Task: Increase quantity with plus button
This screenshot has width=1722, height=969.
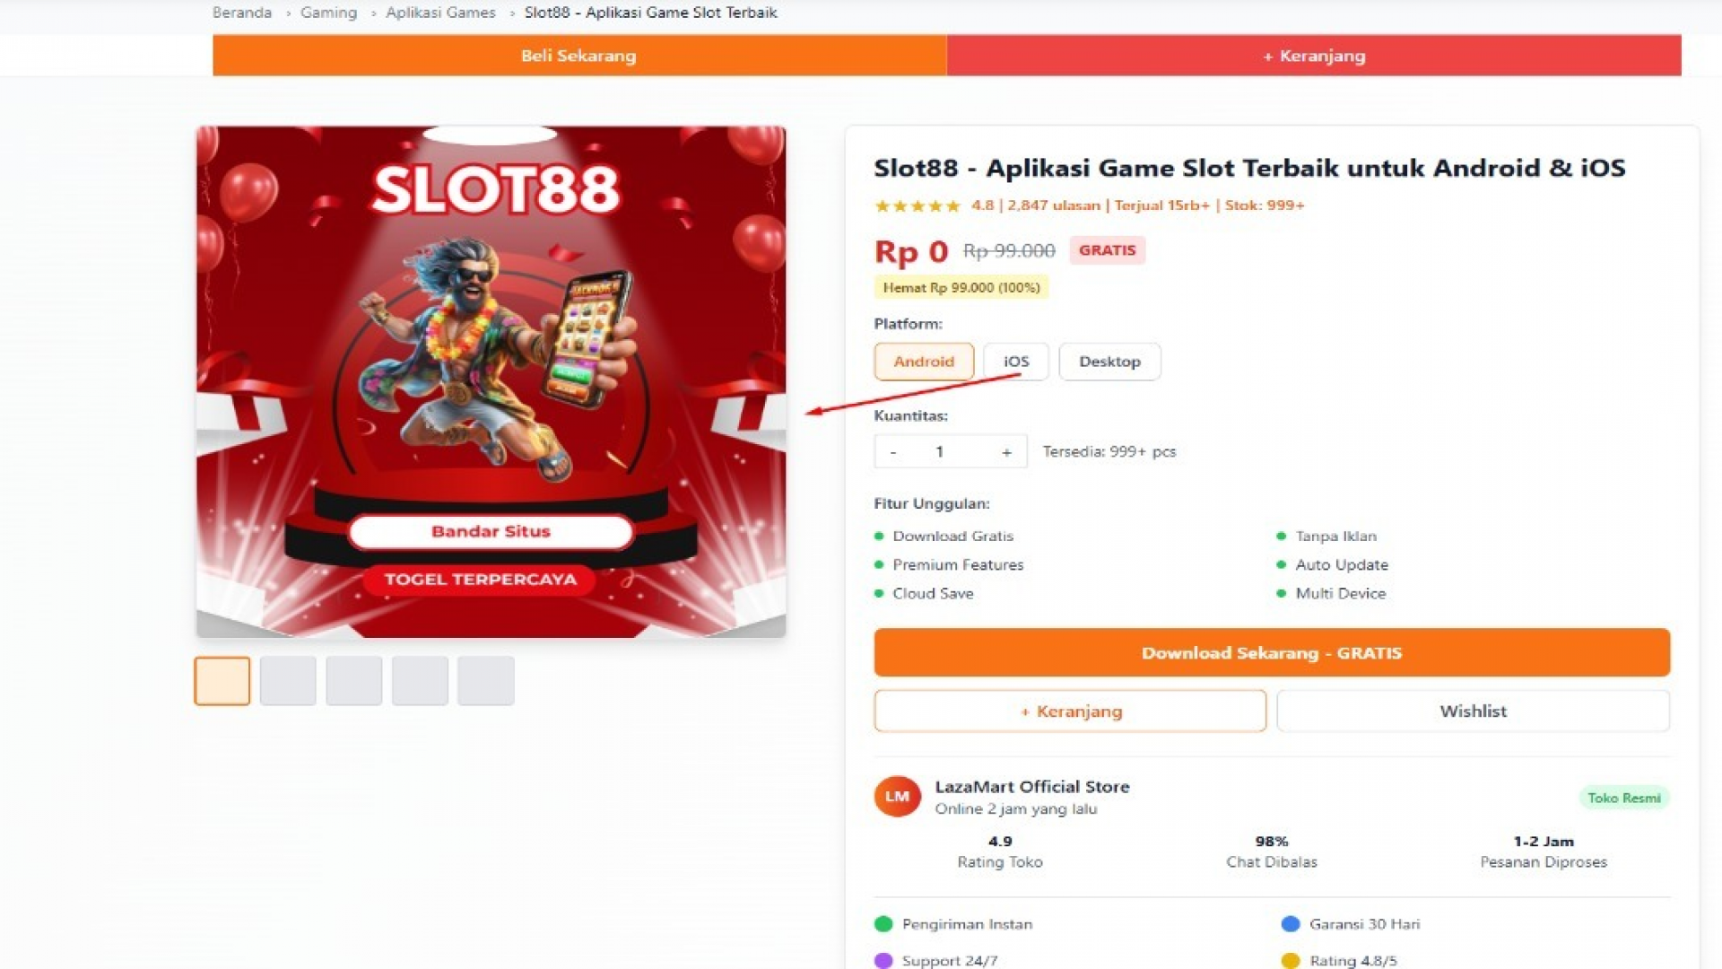Action: (1006, 452)
